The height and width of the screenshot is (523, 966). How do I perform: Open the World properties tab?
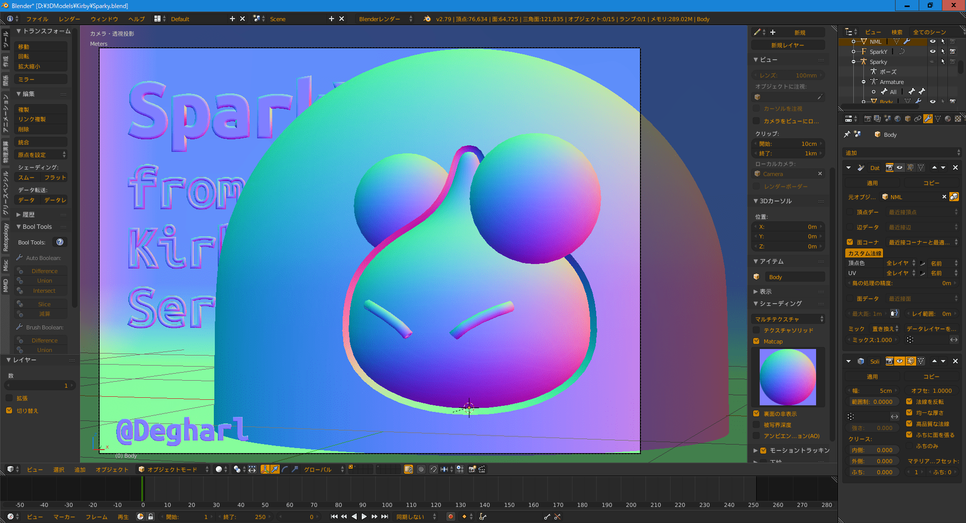point(898,119)
